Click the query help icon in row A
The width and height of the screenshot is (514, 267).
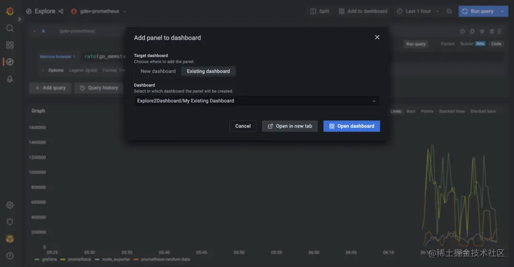(462, 31)
